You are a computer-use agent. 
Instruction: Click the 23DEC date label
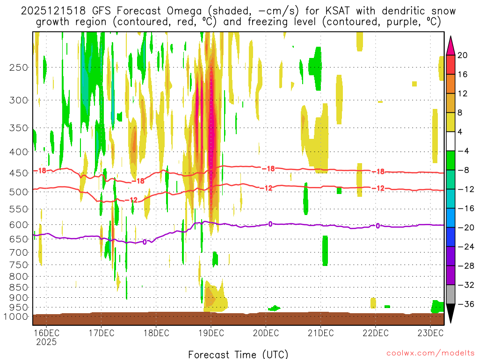pos(430,333)
